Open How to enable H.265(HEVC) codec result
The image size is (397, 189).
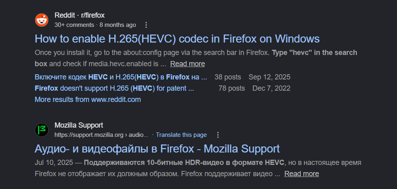177,39
